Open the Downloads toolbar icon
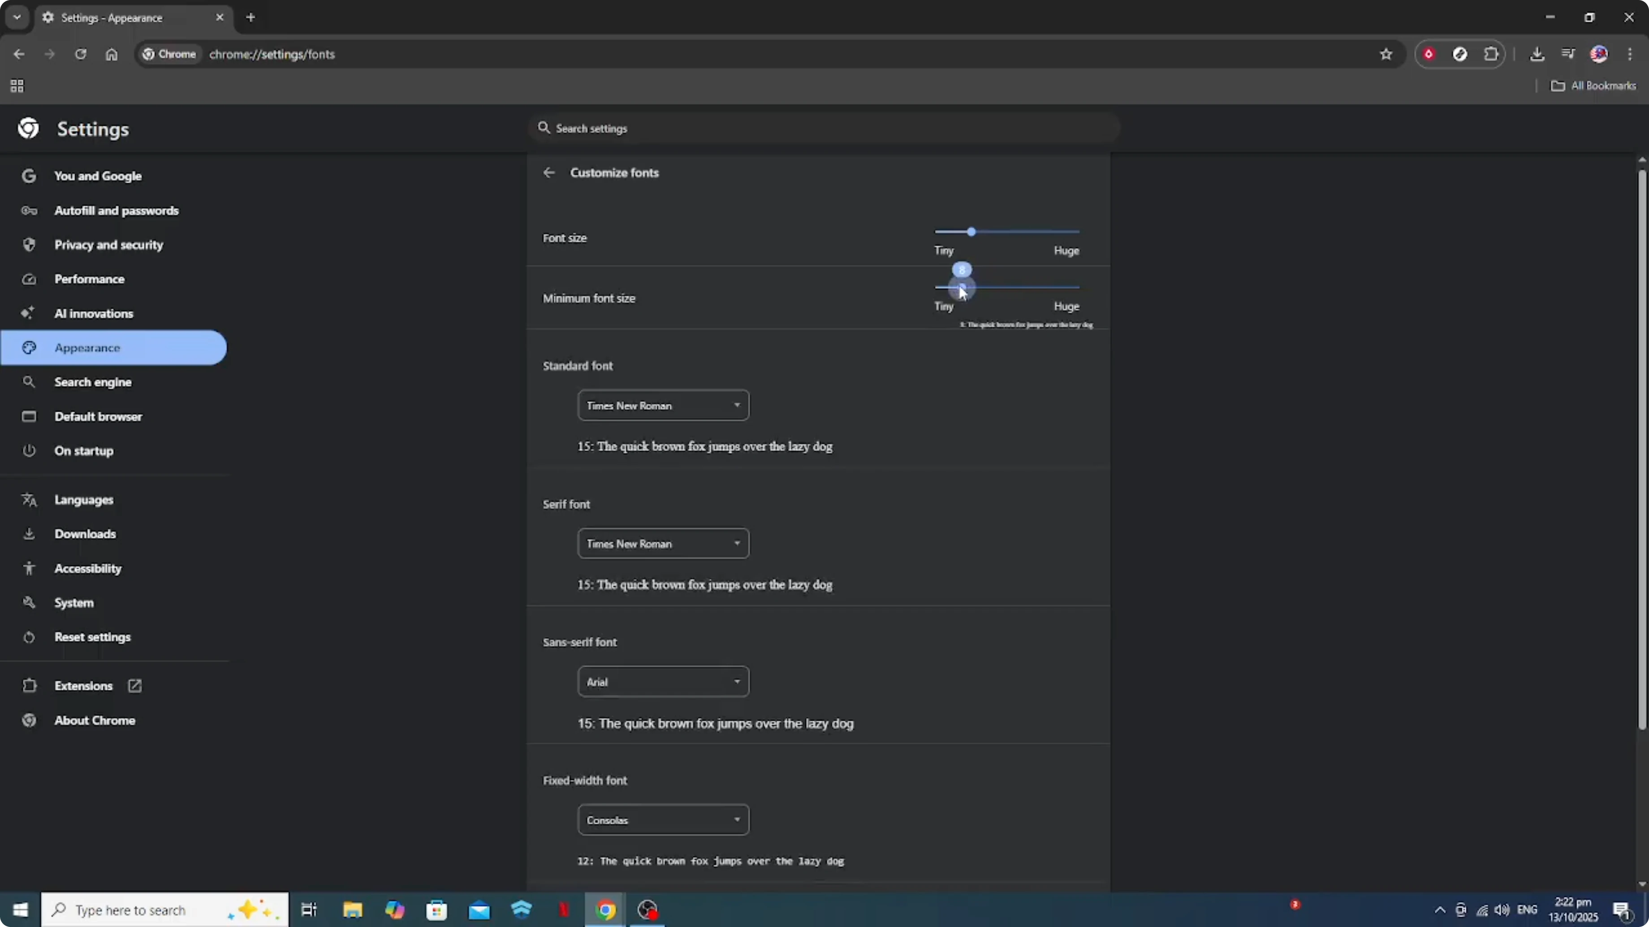 coord(1537,54)
